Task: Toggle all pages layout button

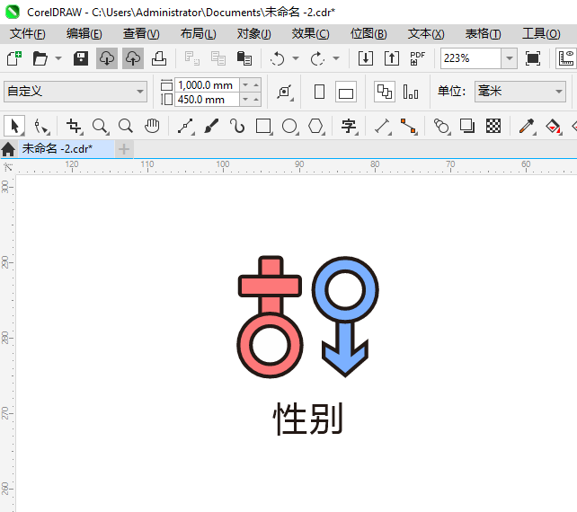Action: [385, 92]
